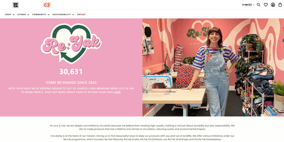Open the shopping bag icon
The image size is (284, 142).
pyautogui.click(x=280, y=5)
